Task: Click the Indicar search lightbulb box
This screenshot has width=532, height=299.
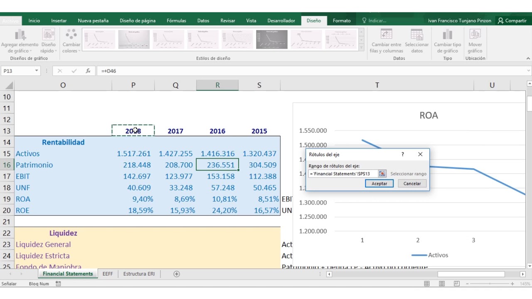Action: click(x=374, y=20)
